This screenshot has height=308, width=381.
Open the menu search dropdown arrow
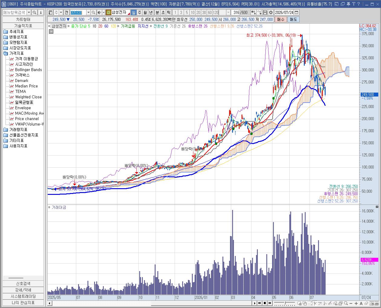pos(29,12)
